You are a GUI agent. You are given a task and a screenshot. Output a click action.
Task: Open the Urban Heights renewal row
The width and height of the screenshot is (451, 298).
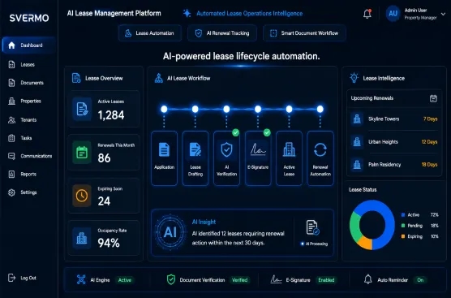[x=394, y=141]
